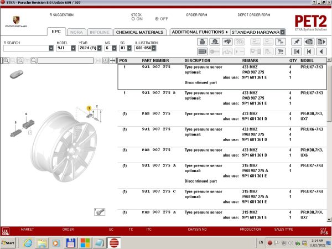Switch to the INFOLINE tab

click(x=99, y=32)
